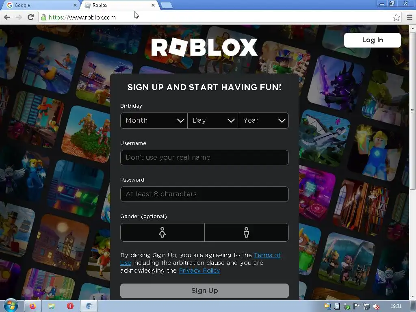Click the active Chromium taskbar icon

[89, 306]
